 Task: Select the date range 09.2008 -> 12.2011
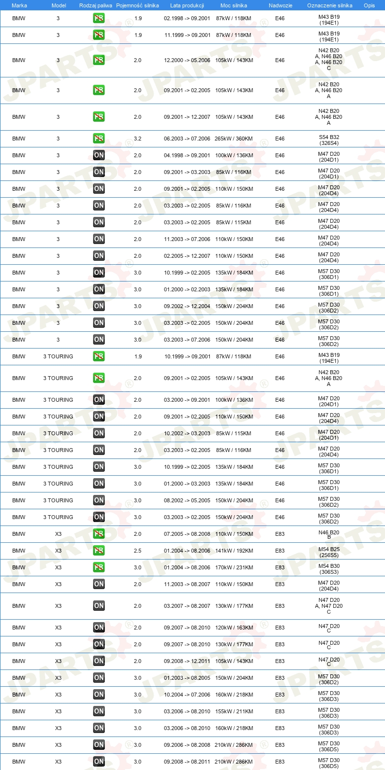[187, 661]
